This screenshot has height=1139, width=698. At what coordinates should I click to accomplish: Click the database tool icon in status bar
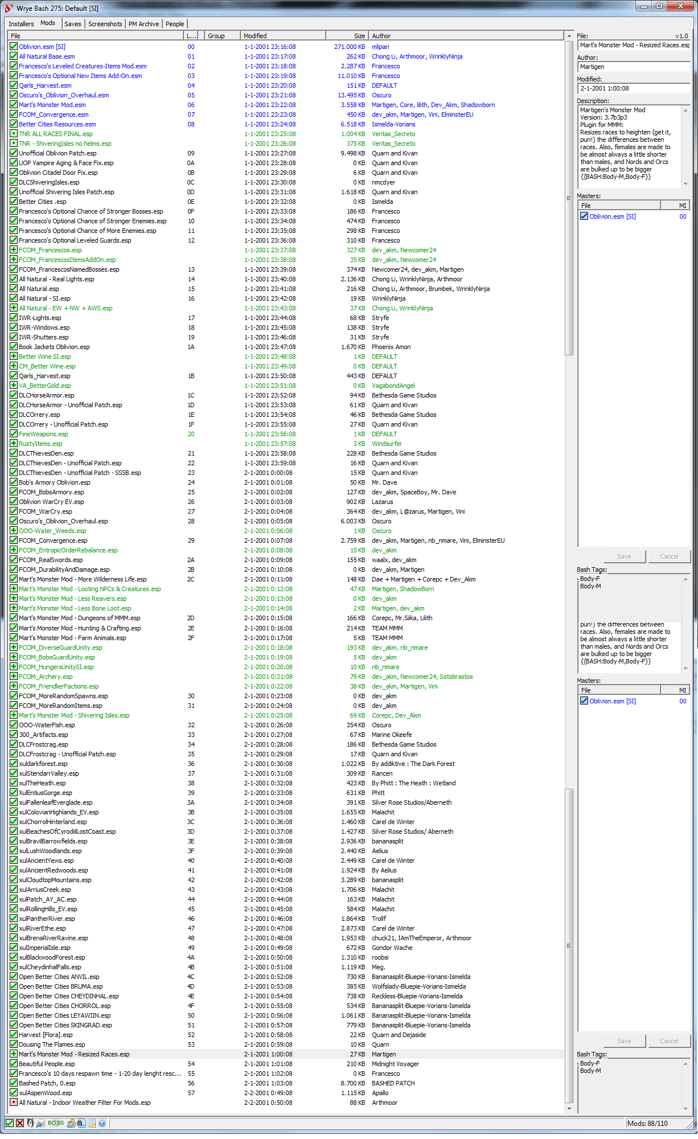click(x=40, y=1123)
